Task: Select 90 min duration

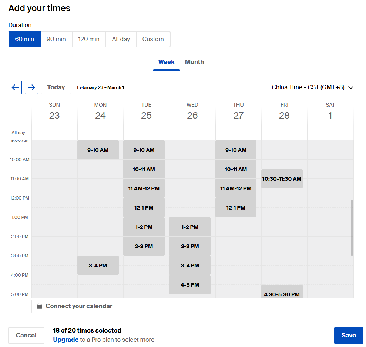Action: 56,39
